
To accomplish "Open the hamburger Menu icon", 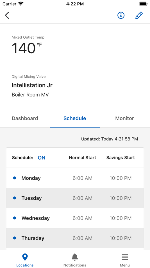I will pyautogui.click(x=125, y=257).
